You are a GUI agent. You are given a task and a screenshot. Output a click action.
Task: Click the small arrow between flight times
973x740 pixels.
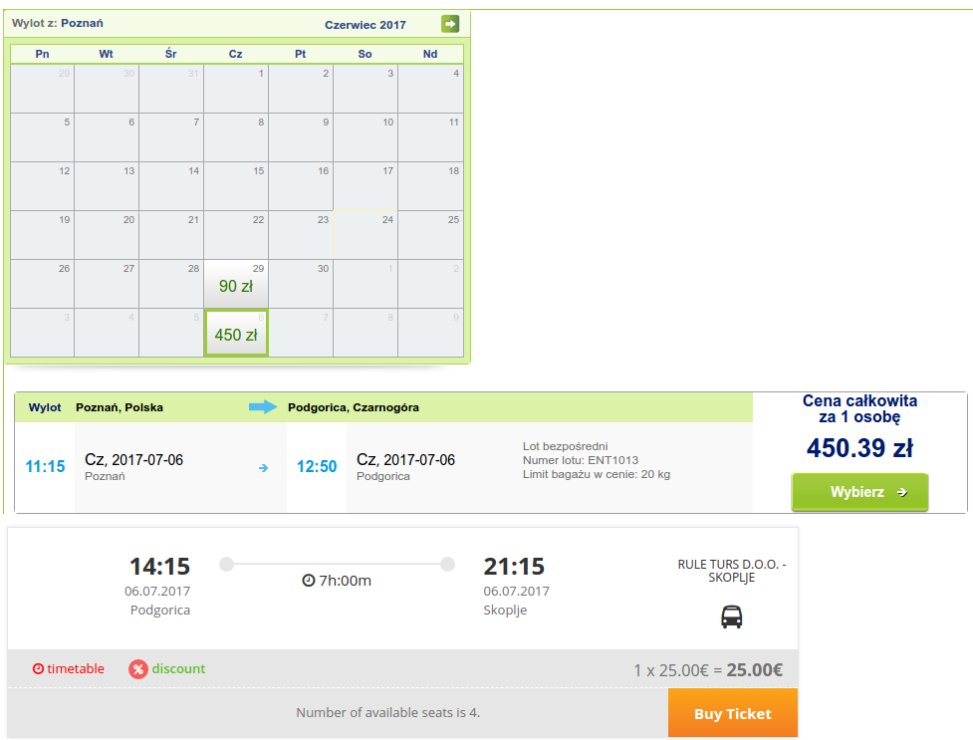(264, 467)
